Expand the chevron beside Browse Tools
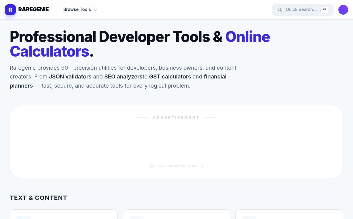The width and height of the screenshot is (353, 219). (96, 10)
